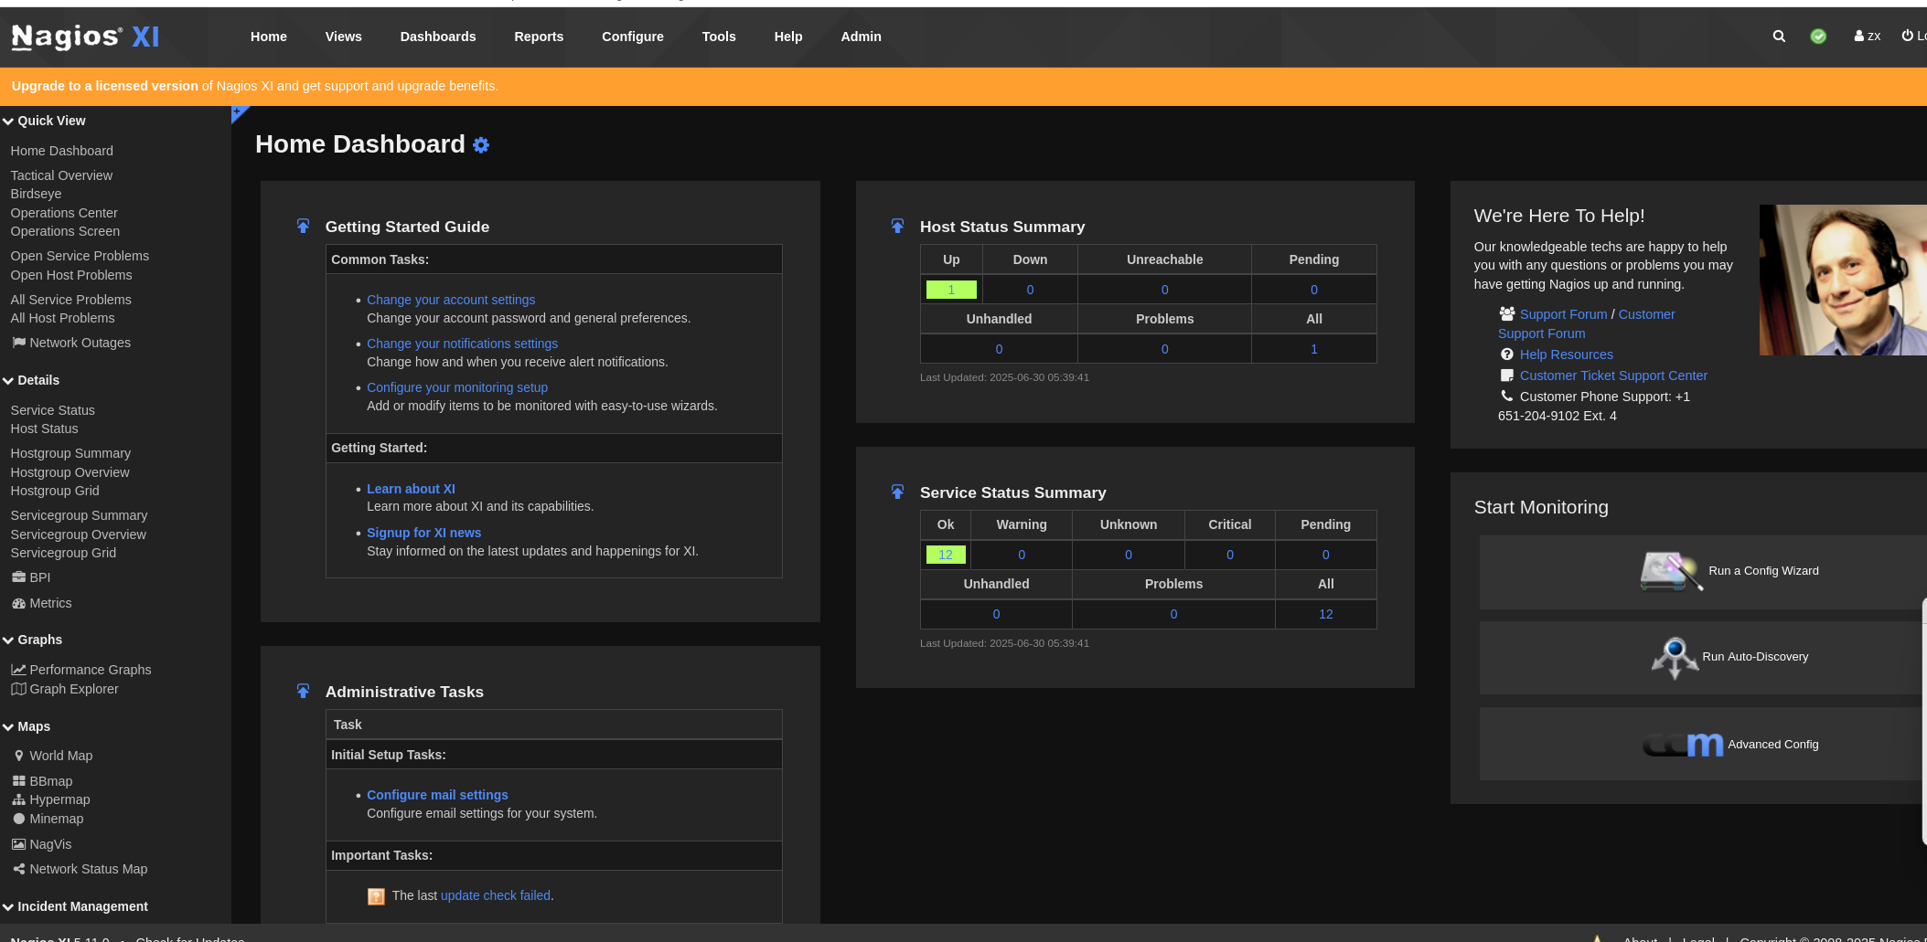This screenshot has height=942, width=1927.
Task: Open Birdseye in sidebar
Action: [36, 194]
